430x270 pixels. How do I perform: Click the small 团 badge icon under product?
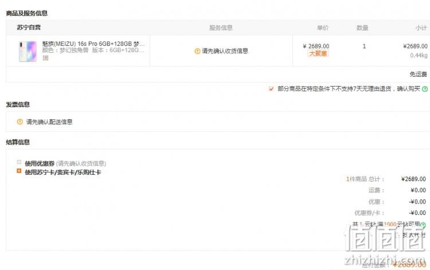coord(45,57)
